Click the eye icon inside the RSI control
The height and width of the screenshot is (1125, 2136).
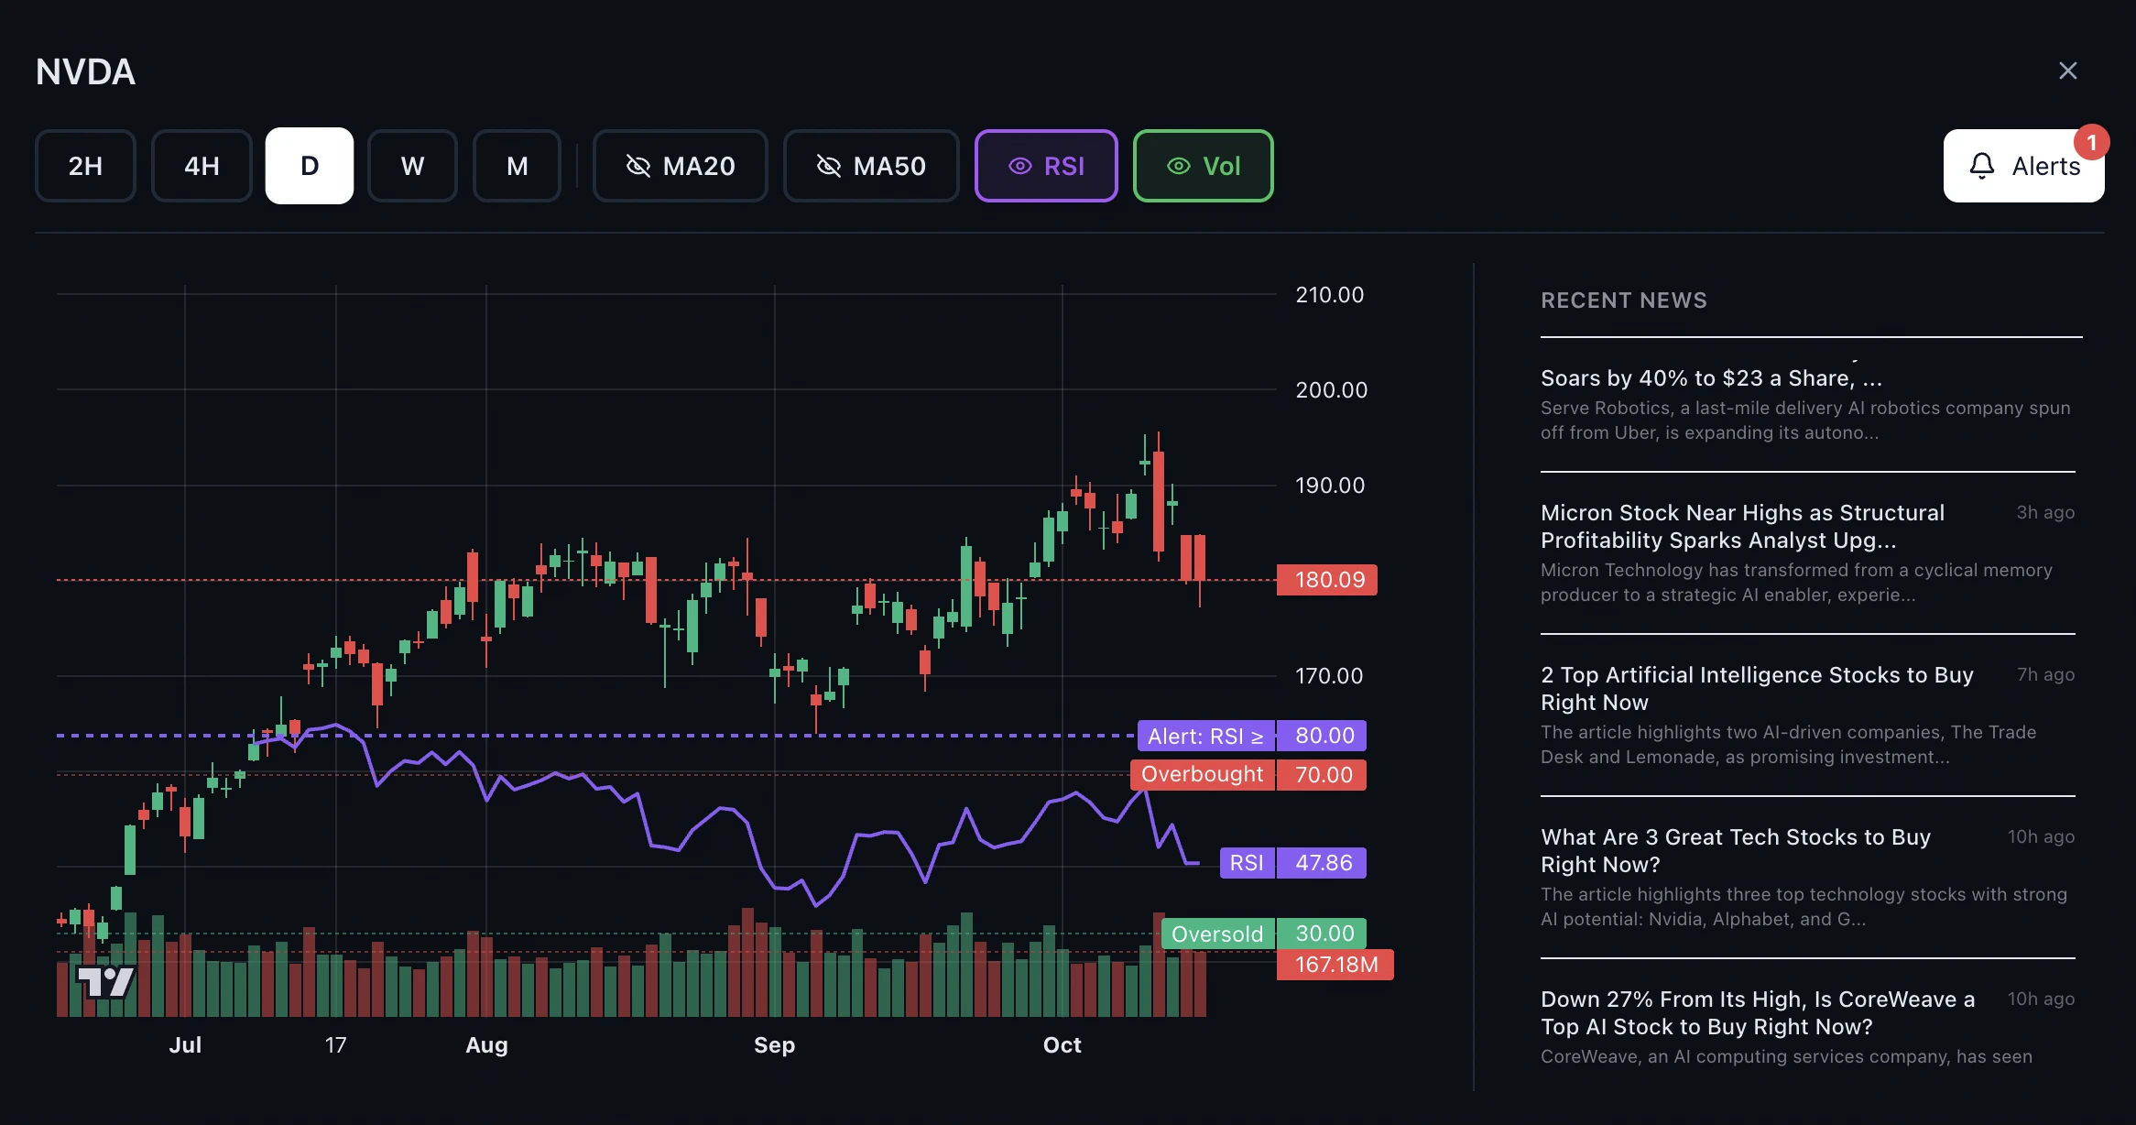pos(1019,166)
